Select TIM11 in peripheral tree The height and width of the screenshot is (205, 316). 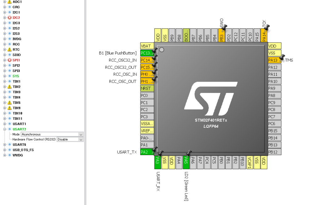pyautogui.click(x=17, y=119)
